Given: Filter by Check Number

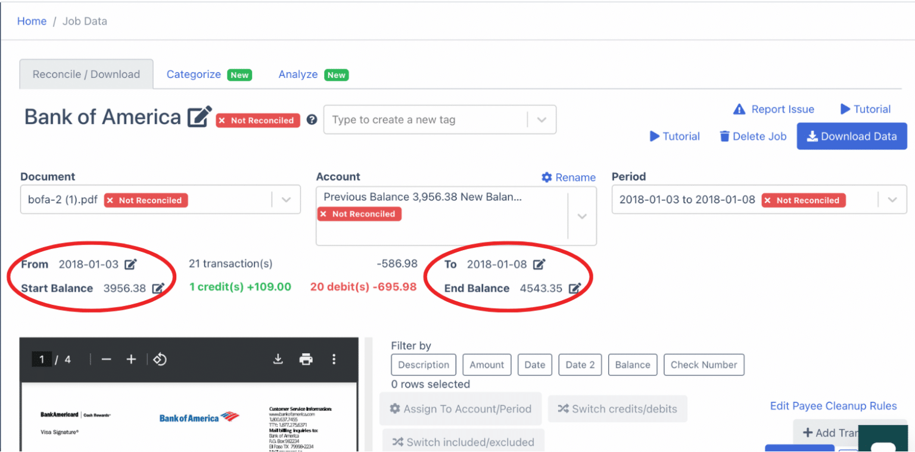Looking at the screenshot, I should click(x=704, y=365).
